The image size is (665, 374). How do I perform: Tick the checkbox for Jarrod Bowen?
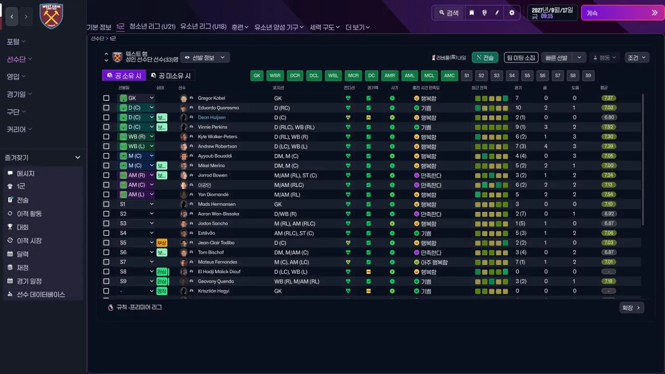coord(107,175)
